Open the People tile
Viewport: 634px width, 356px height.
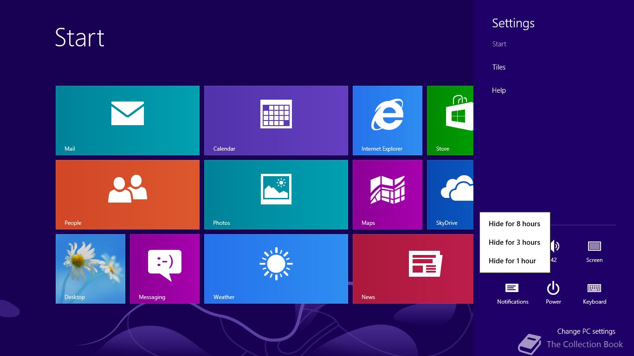128,195
